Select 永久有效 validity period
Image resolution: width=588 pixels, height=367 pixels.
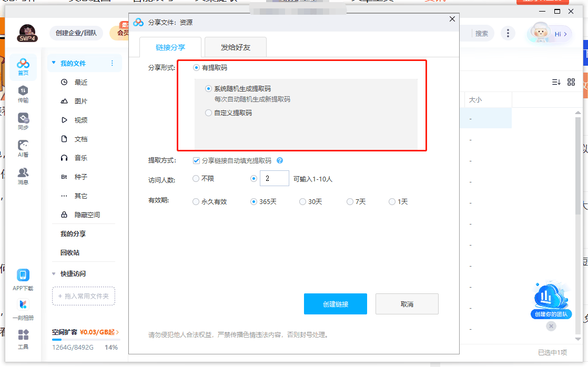click(x=196, y=201)
